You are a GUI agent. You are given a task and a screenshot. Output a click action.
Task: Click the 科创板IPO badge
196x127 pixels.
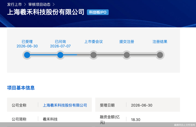pos(98,12)
